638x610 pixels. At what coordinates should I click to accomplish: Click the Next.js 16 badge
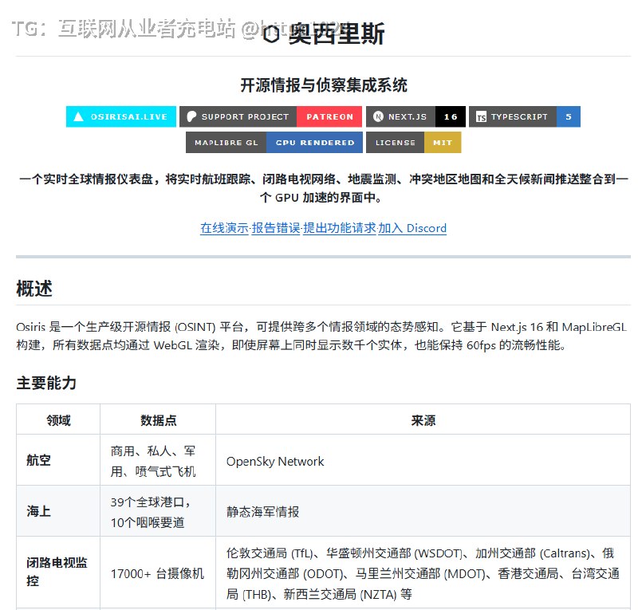pos(415,116)
